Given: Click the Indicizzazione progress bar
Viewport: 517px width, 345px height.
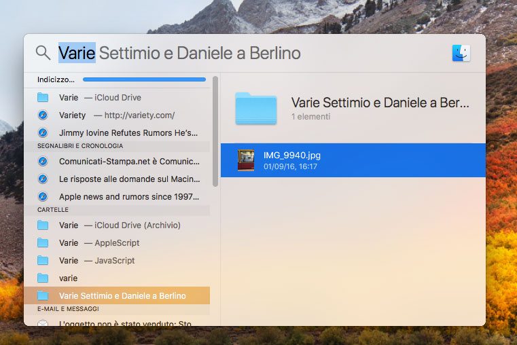Looking at the screenshot, I should [x=144, y=79].
